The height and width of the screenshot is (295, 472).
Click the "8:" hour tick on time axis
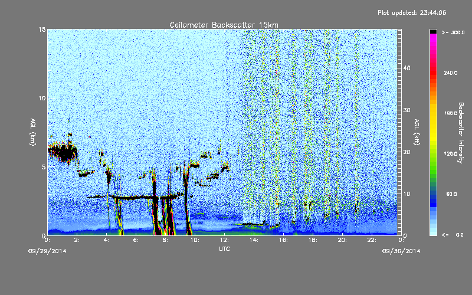pos(166,240)
